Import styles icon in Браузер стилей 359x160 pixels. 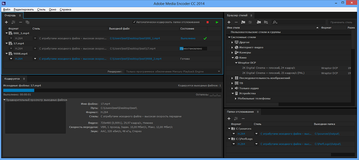[x=259, y=22]
